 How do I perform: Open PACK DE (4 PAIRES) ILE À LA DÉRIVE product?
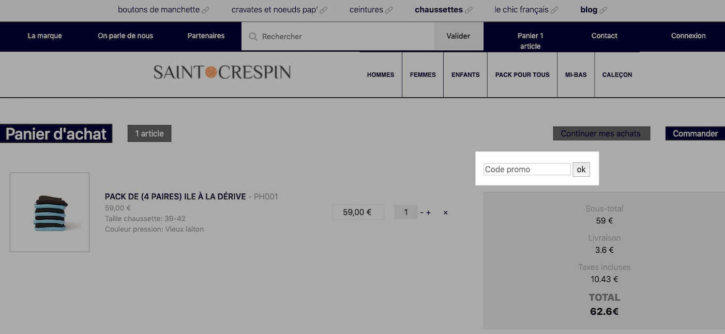[175, 196]
